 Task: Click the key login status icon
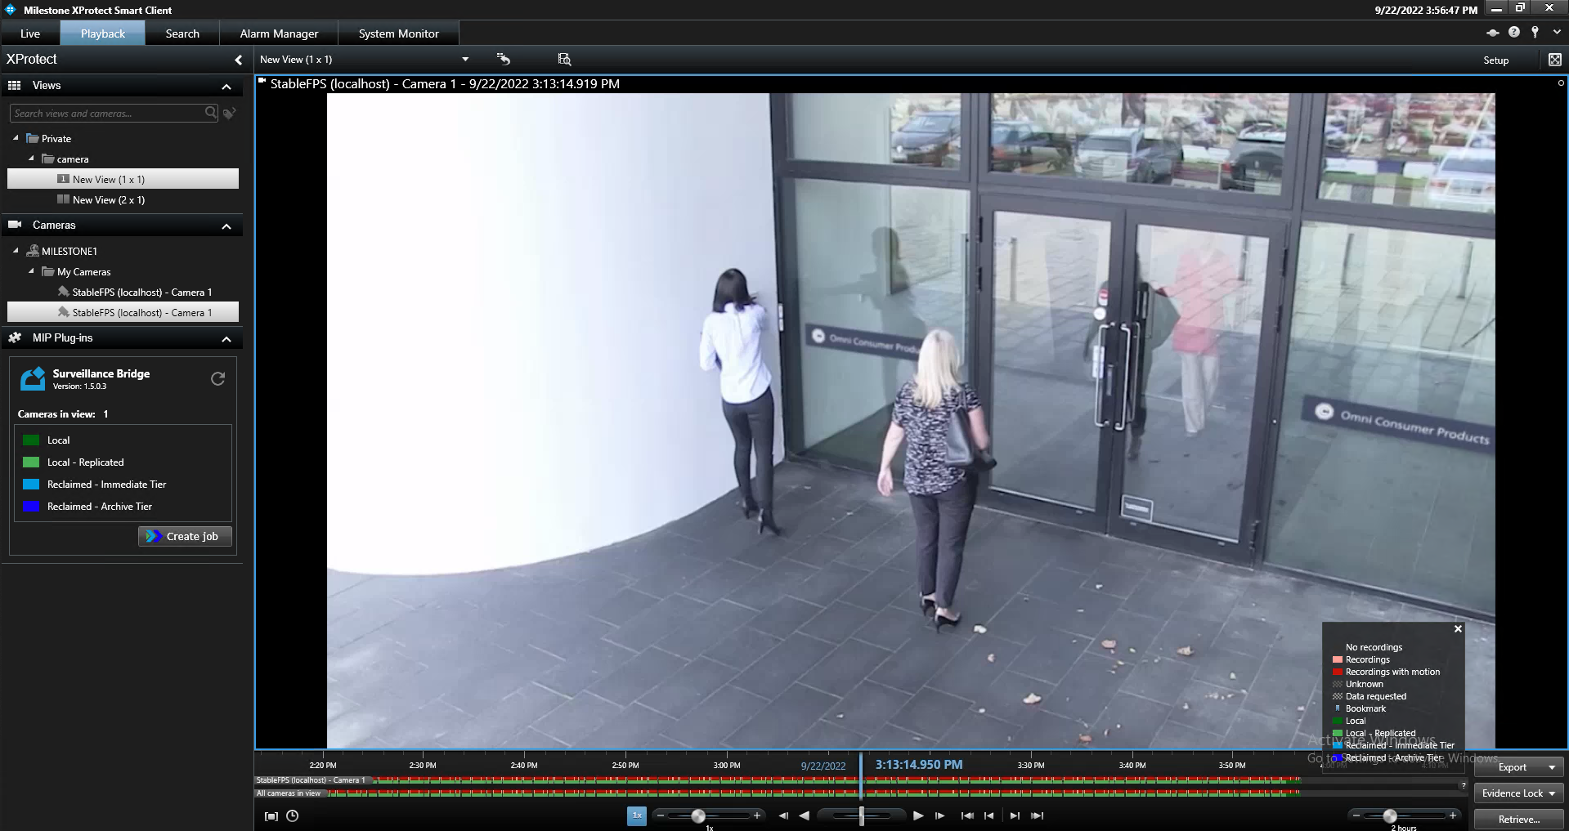pyautogui.click(x=1535, y=32)
